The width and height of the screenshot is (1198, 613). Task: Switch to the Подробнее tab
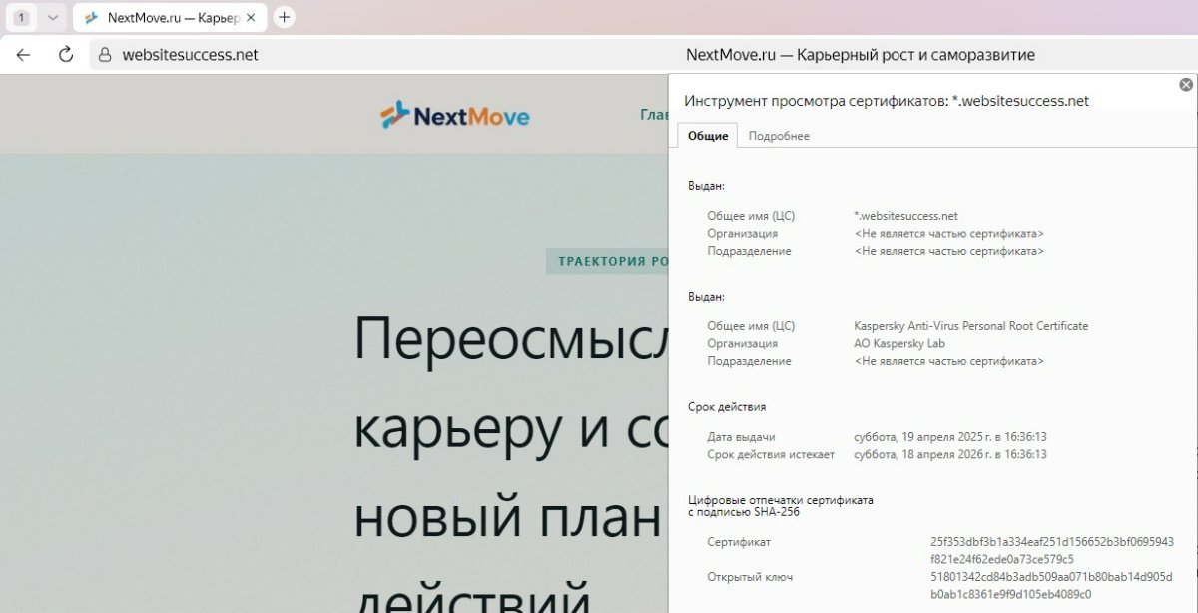779,136
